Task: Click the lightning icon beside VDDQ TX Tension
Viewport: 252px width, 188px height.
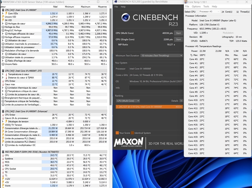Action: (3, 125)
